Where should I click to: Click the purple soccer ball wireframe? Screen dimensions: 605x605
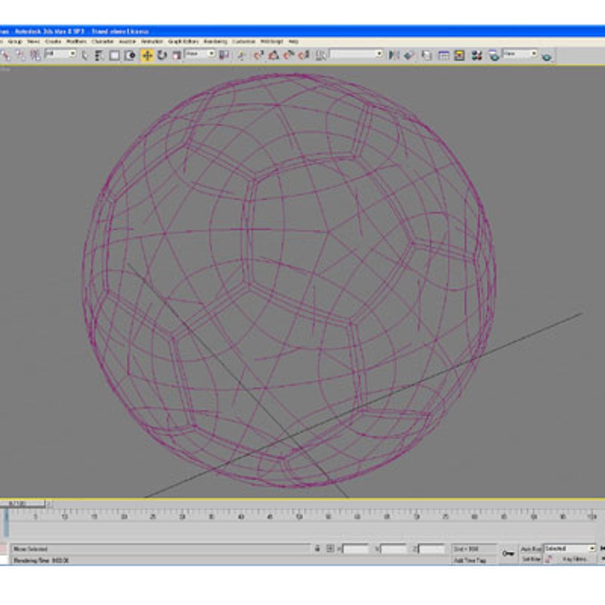288,281
